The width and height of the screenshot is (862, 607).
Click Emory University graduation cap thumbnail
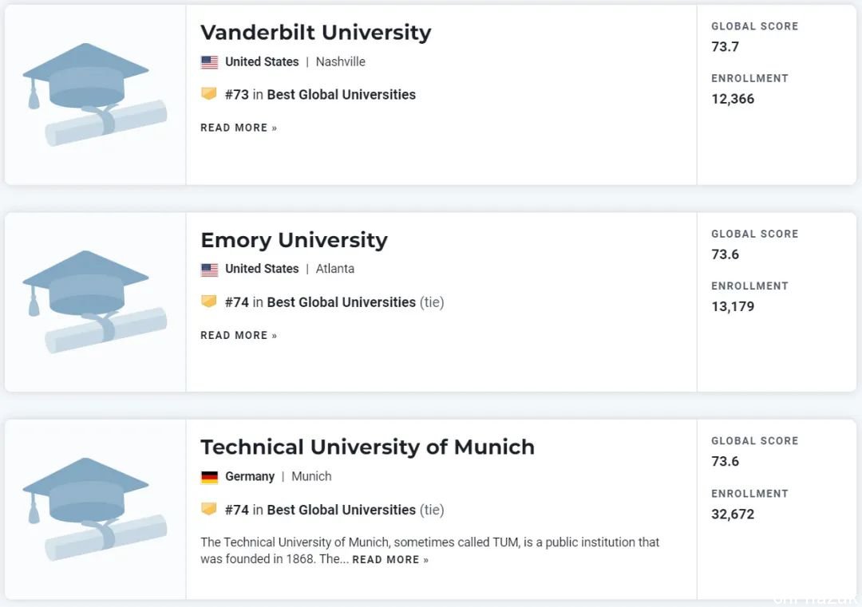tap(94, 302)
